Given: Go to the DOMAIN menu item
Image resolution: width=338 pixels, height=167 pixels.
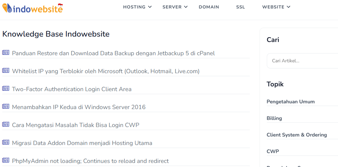Looking at the screenshot, I should 209,7.
